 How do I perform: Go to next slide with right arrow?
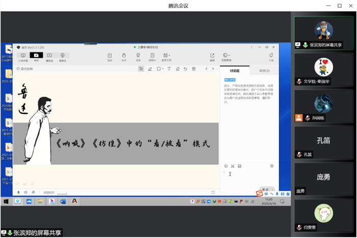[x=213, y=69]
